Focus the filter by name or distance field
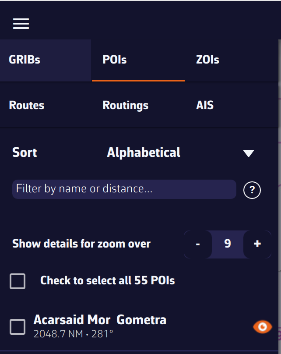Image resolution: width=281 pixels, height=354 pixels. click(x=124, y=189)
